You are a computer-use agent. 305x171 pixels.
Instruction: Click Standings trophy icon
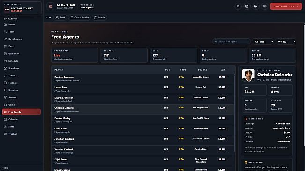click(5, 68)
